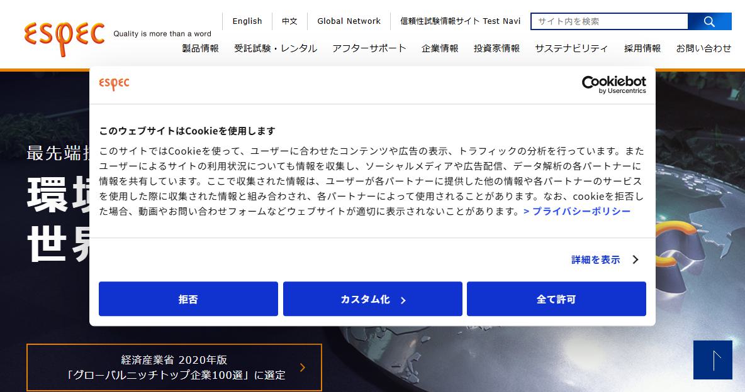
Task: Open the 投資家情報 menu
Action: click(x=496, y=48)
